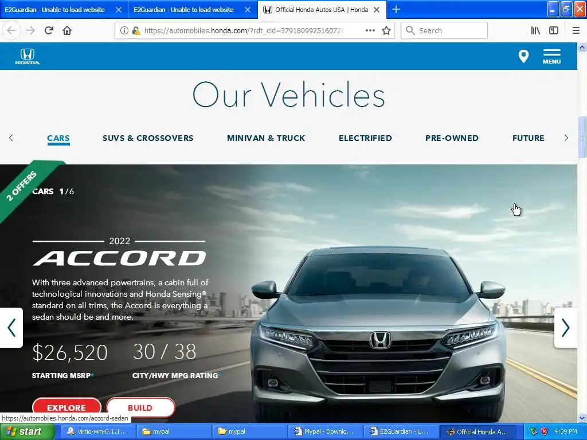587x440 pixels.
Task: Close the Official Honda Autos tab
Action: 377,10
